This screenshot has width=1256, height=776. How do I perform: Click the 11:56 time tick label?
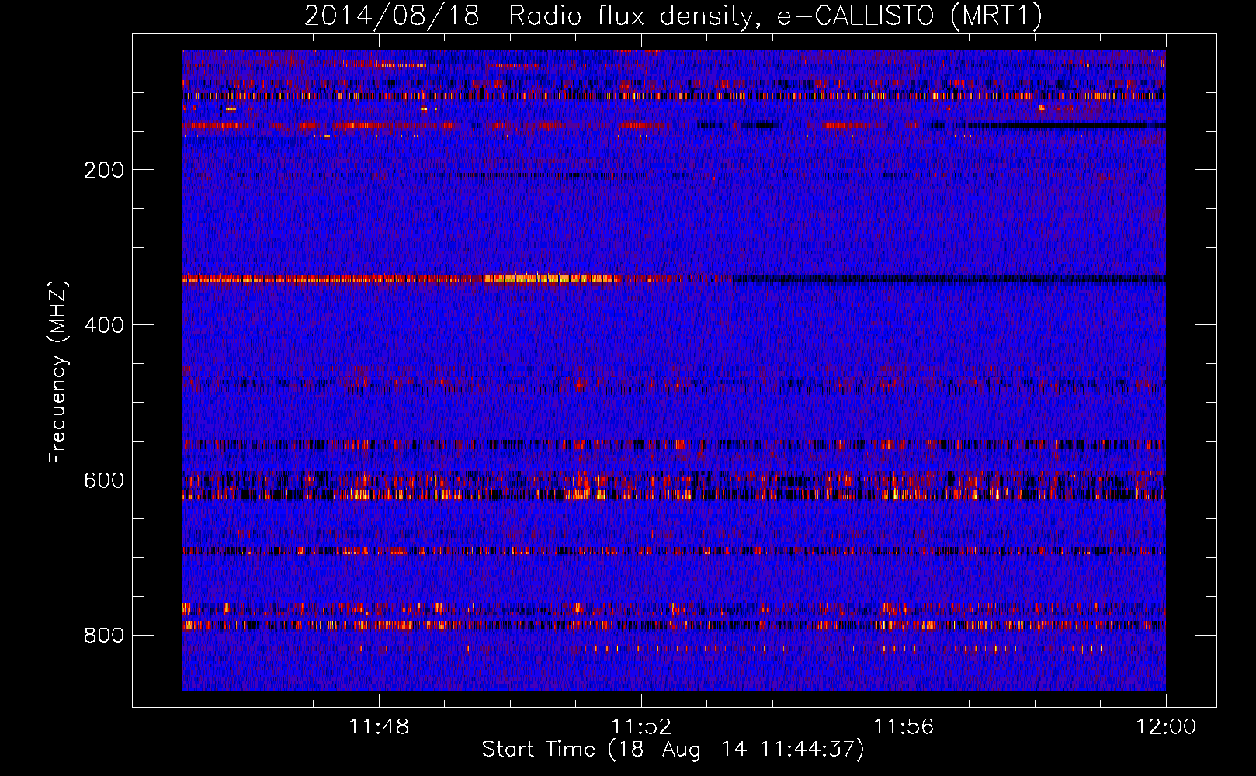[904, 727]
